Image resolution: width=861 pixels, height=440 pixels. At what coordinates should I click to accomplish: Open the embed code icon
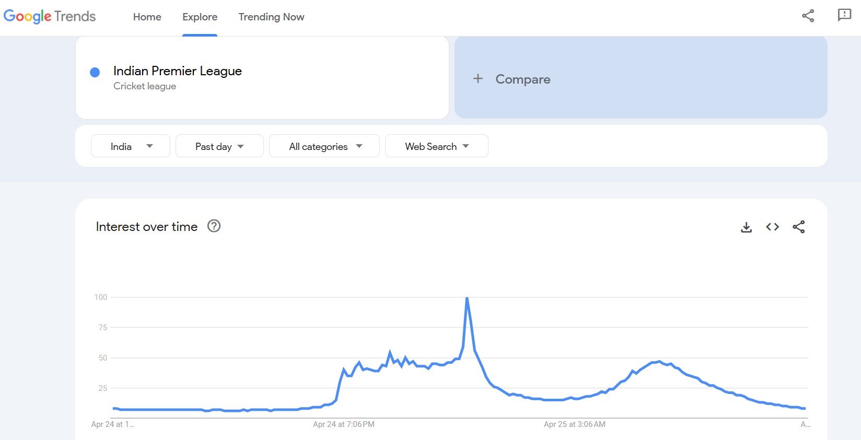coord(772,227)
